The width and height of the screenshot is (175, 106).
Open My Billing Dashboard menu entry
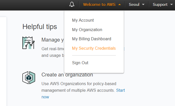[x=91, y=39]
